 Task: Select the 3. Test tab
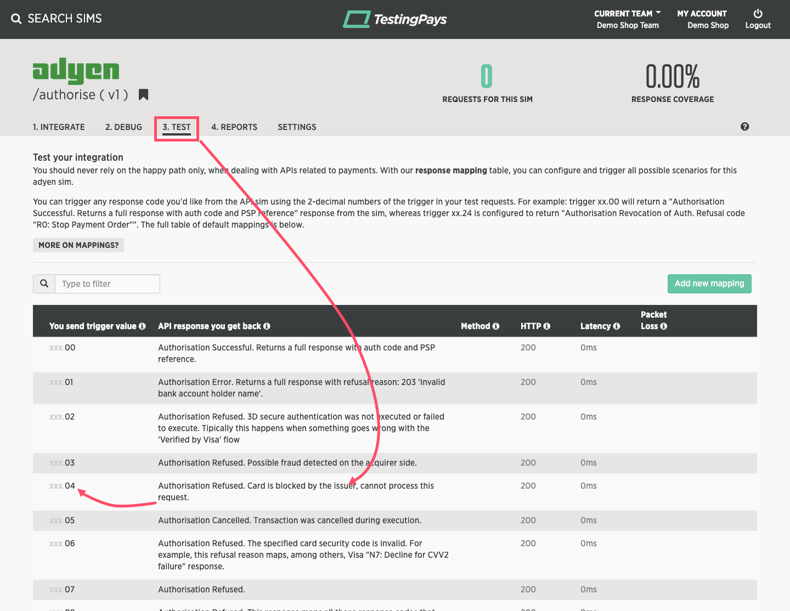pyautogui.click(x=177, y=127)
